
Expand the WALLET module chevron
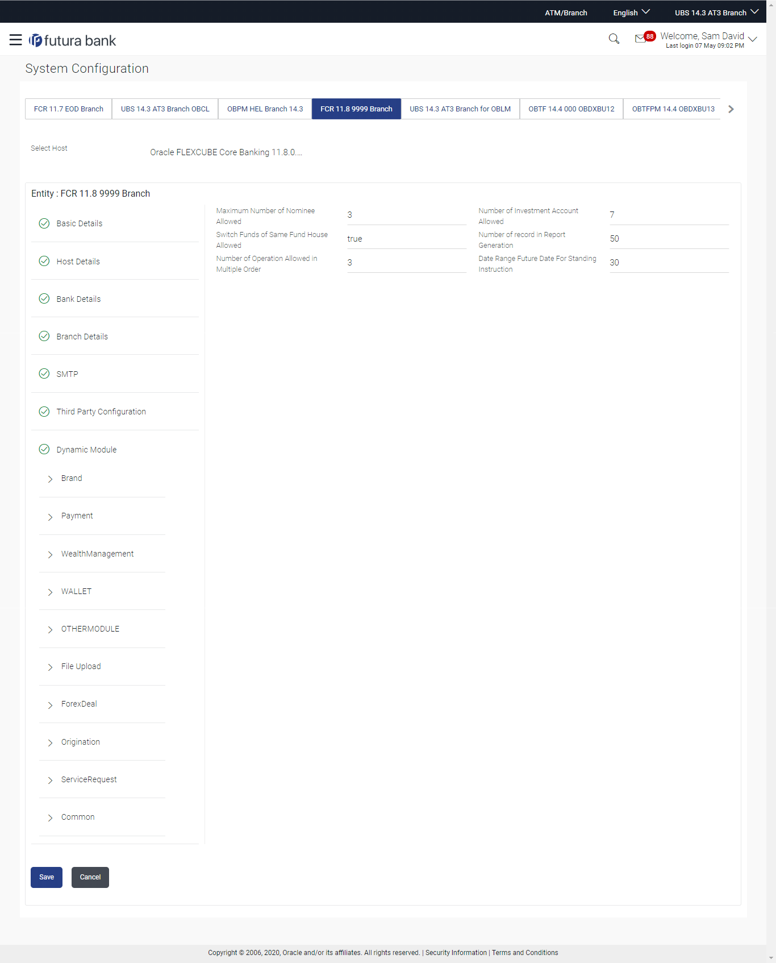[50, 592]
